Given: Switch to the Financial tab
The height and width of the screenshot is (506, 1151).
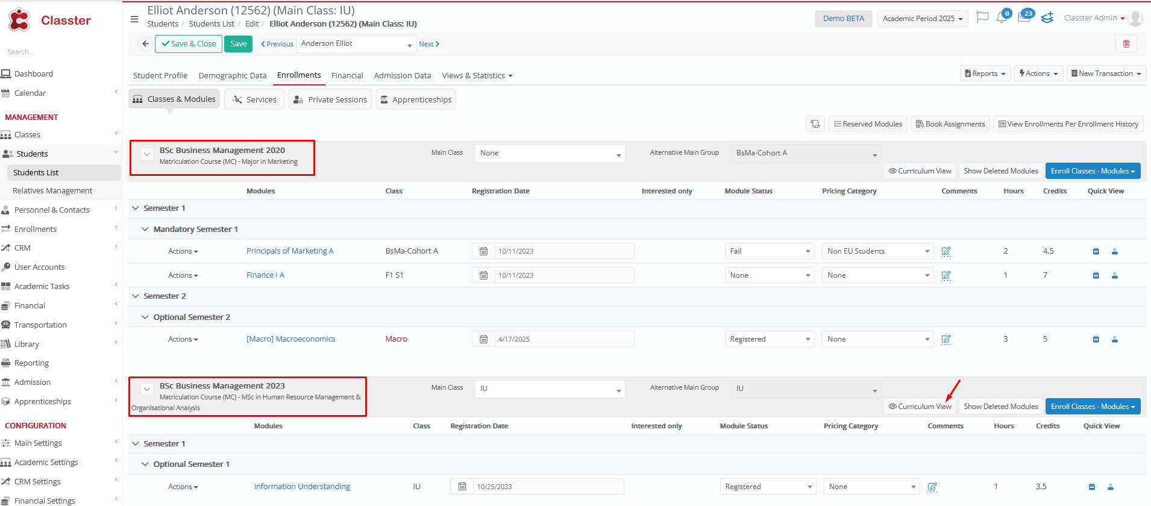Looking at the screenshot, I should [347, 76].
